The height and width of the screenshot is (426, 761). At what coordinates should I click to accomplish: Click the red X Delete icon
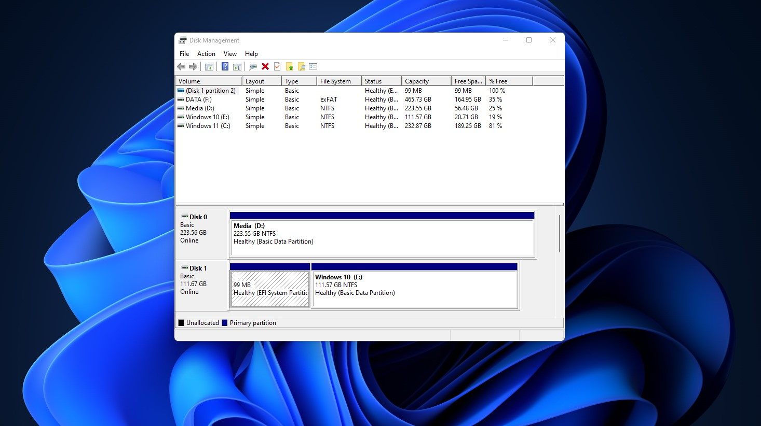(x=265, y=66)
